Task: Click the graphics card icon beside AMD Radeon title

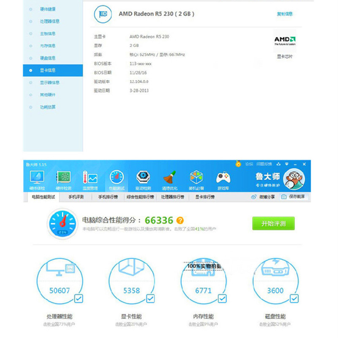Action: coord(103,14)
